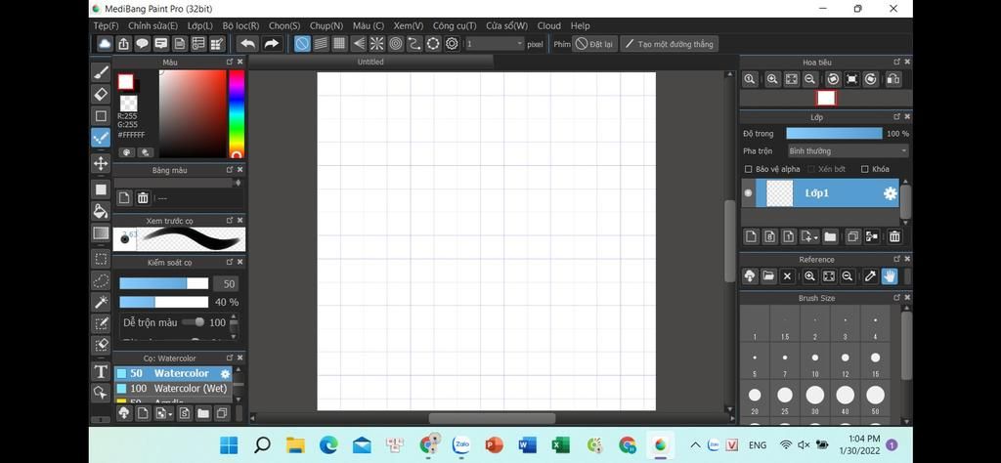Enable the circle snap guide
1001x463 pixels.
point(396,44)
